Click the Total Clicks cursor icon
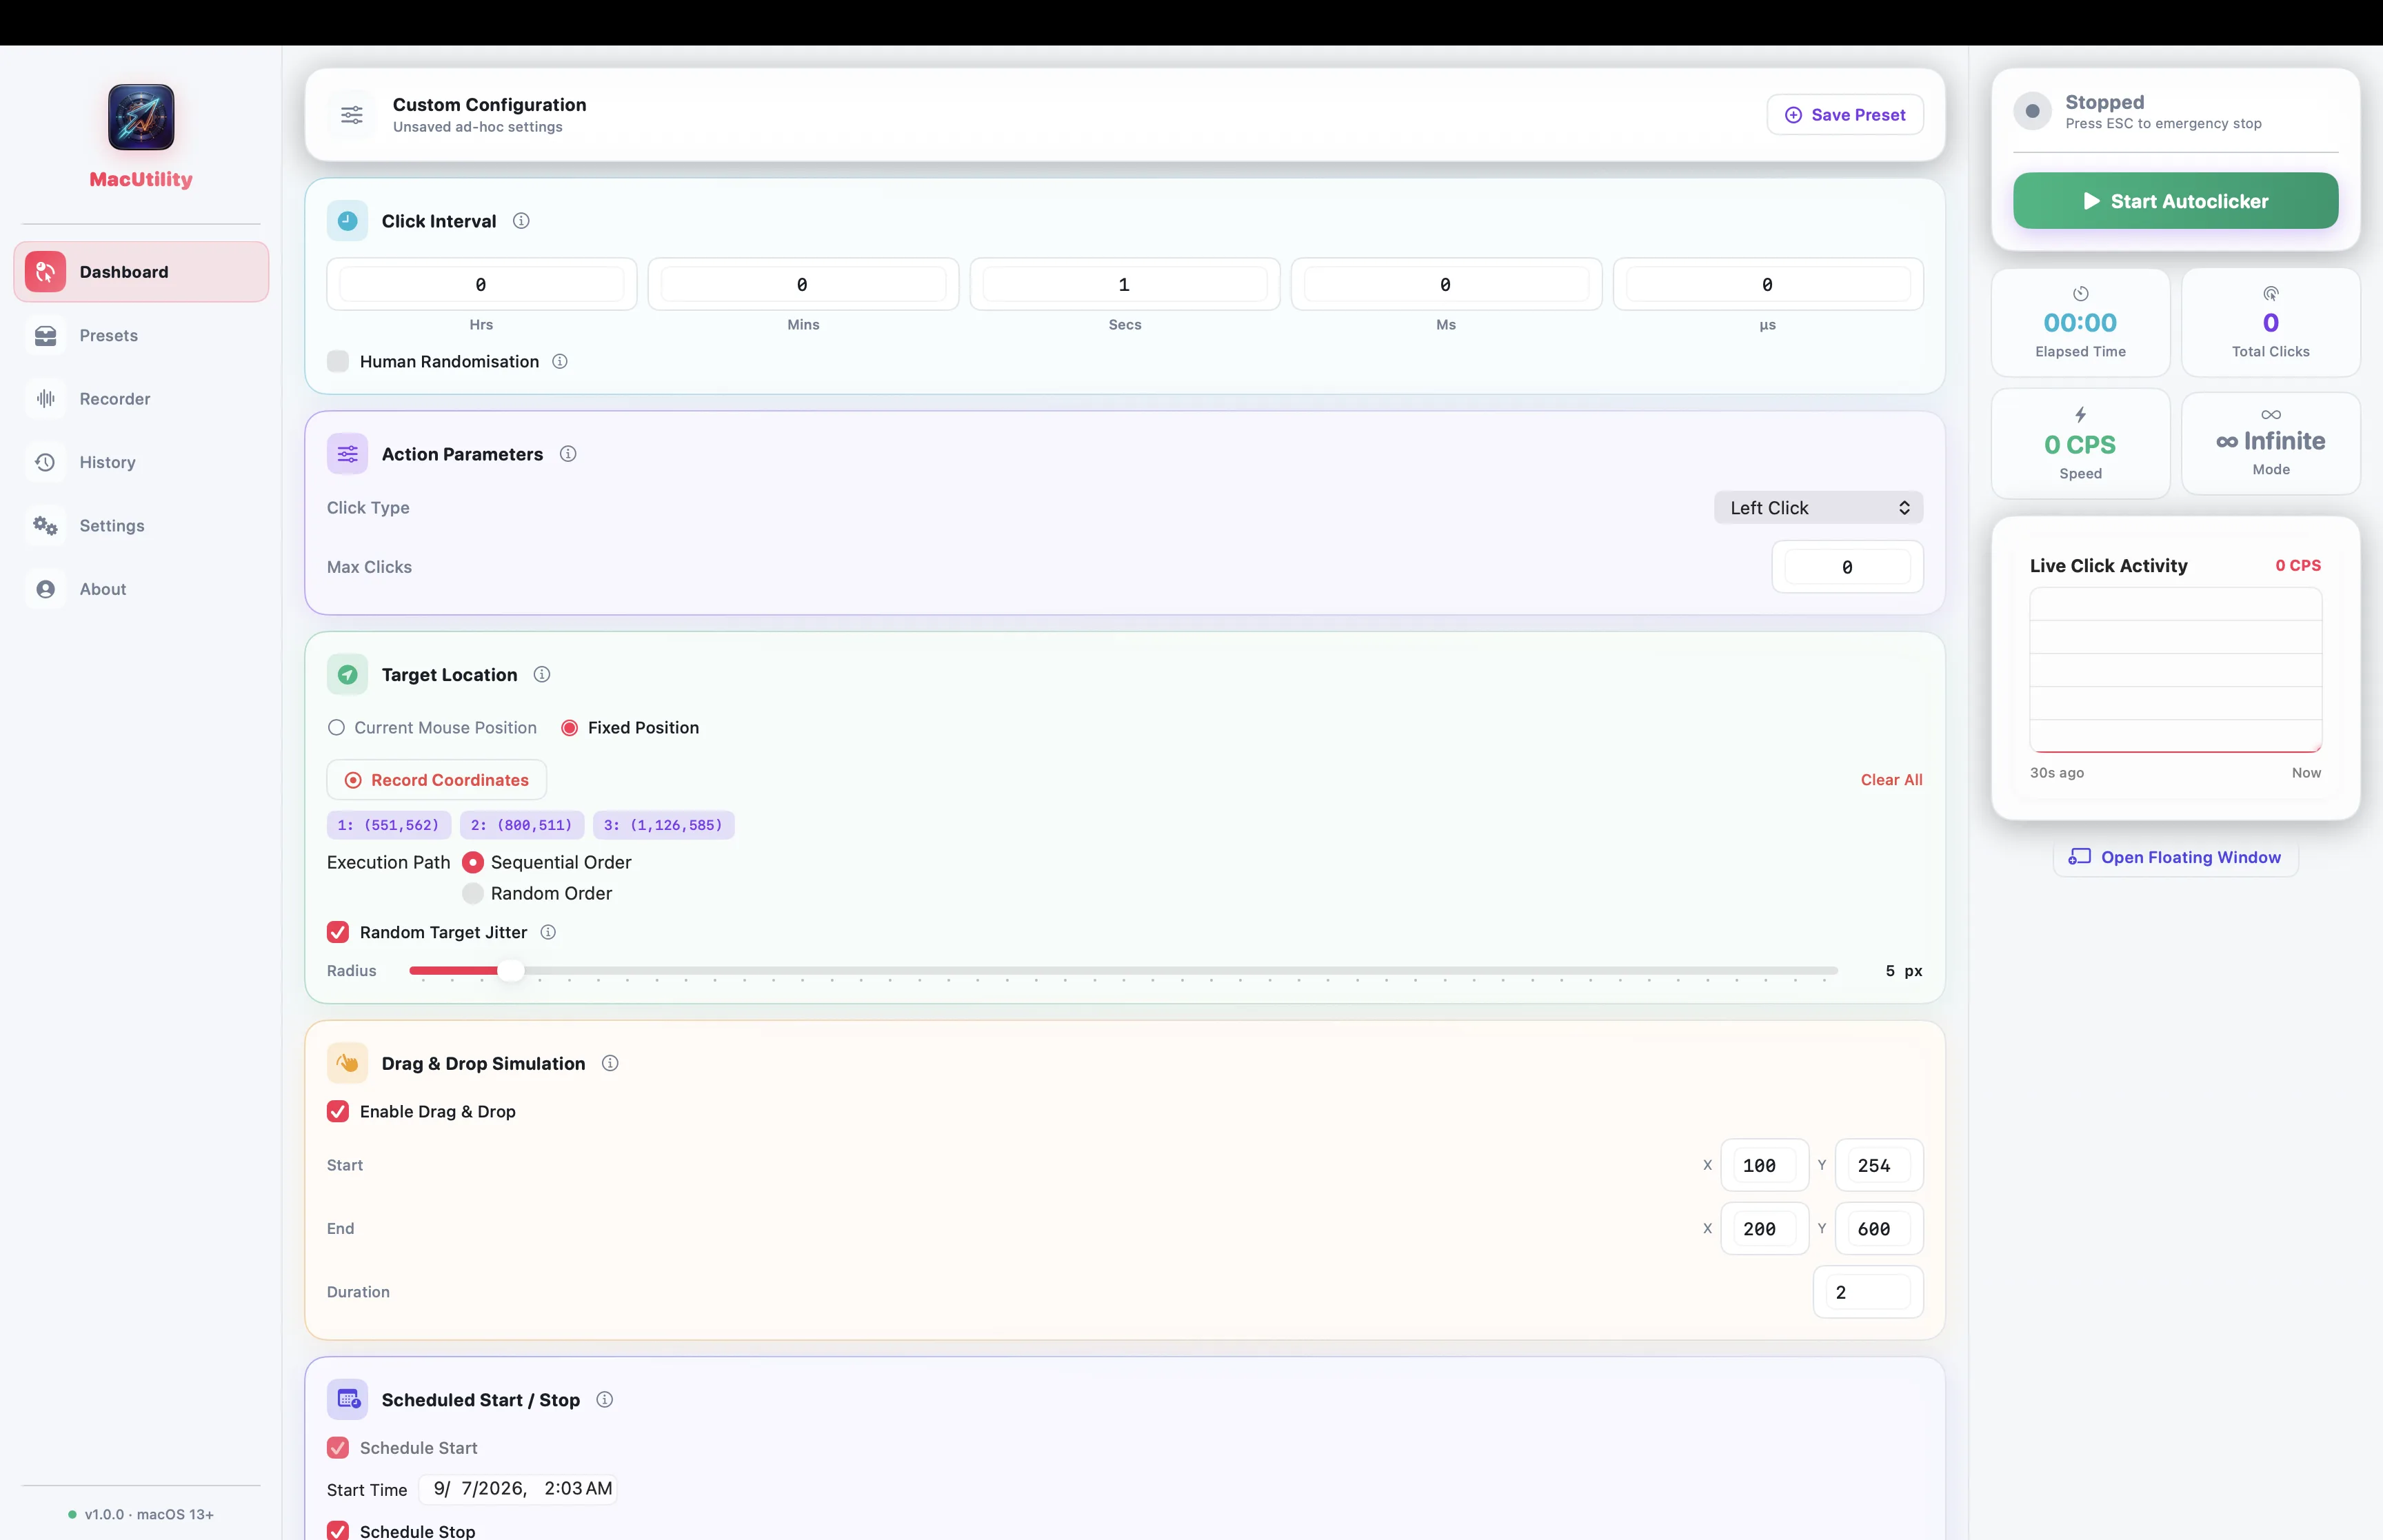Image resolution: width=2383 pixels, height=1540 pixels. [2271, 294]
